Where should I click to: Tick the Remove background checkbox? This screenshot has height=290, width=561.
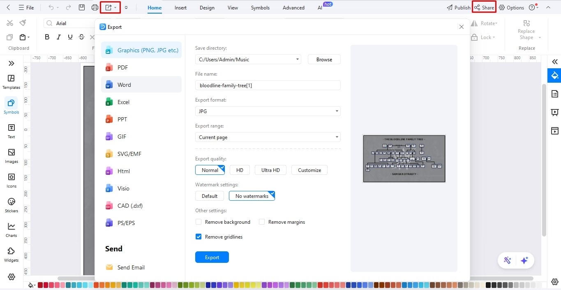pyautogui.click(x=199, y=222)
